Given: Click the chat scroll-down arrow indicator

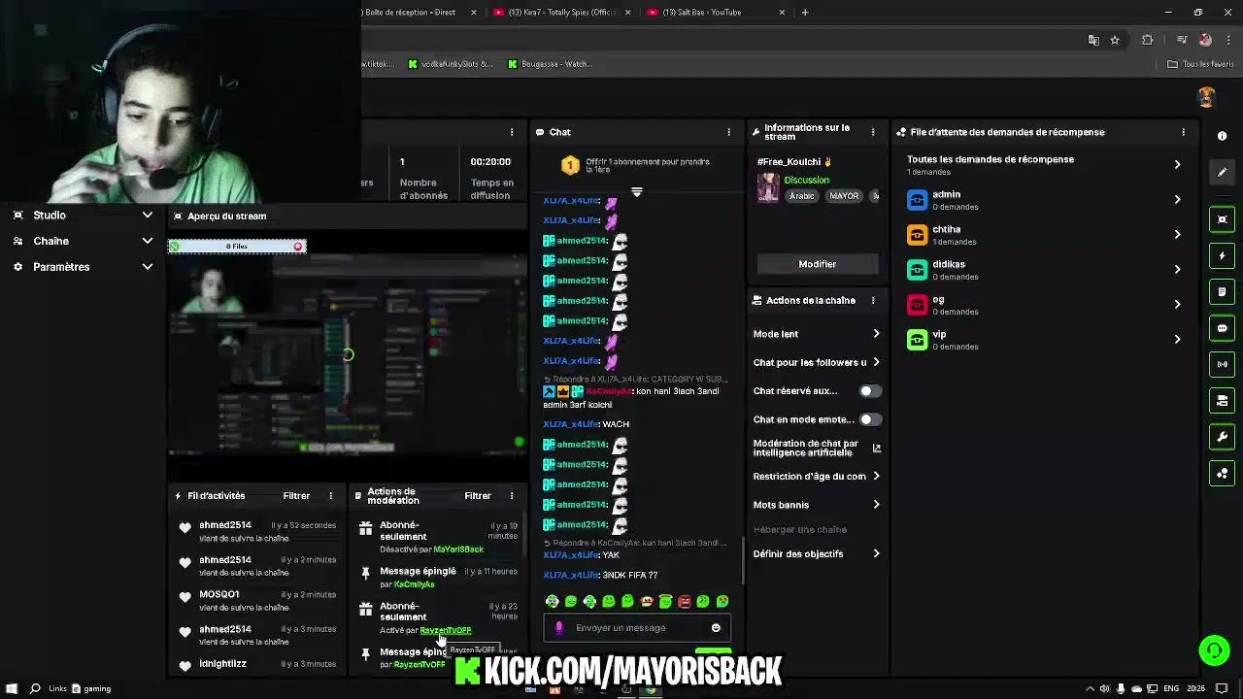Looking at the screenshot, I should click(637, 192).
